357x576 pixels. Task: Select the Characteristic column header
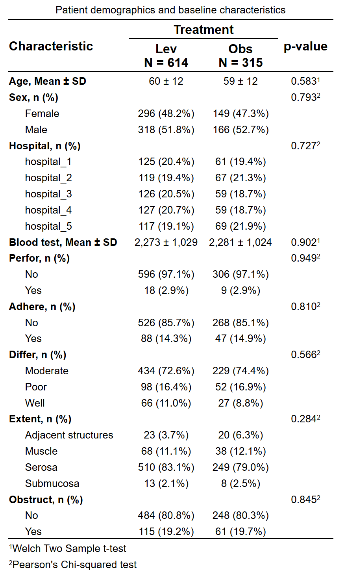(x=51, y=46)
